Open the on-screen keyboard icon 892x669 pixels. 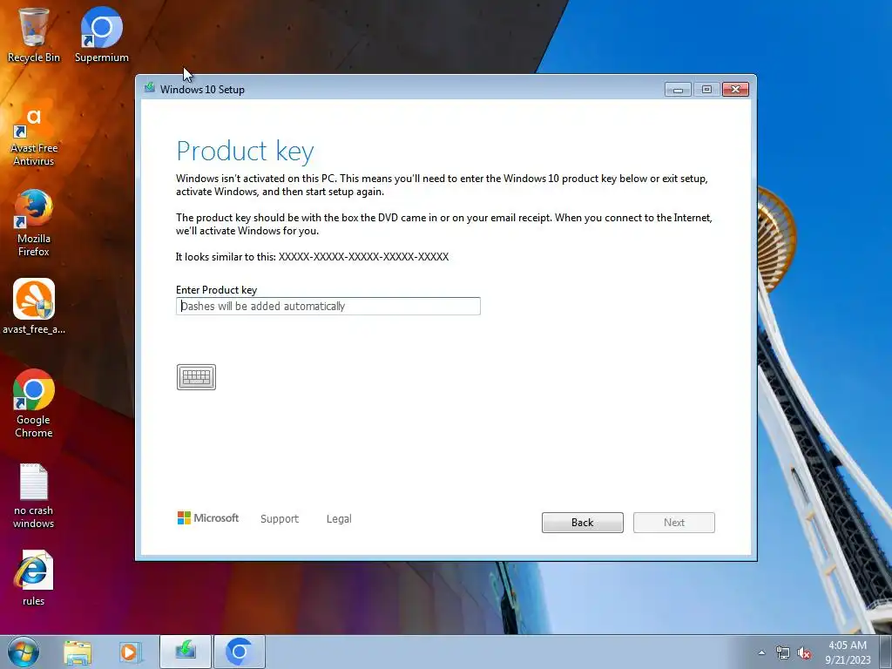point(196,377)
